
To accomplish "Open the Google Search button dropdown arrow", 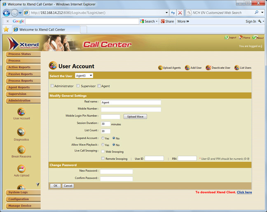I will (x=157, y=21).
